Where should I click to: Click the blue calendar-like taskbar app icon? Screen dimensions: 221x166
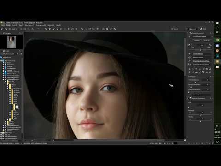click(217, 45)
